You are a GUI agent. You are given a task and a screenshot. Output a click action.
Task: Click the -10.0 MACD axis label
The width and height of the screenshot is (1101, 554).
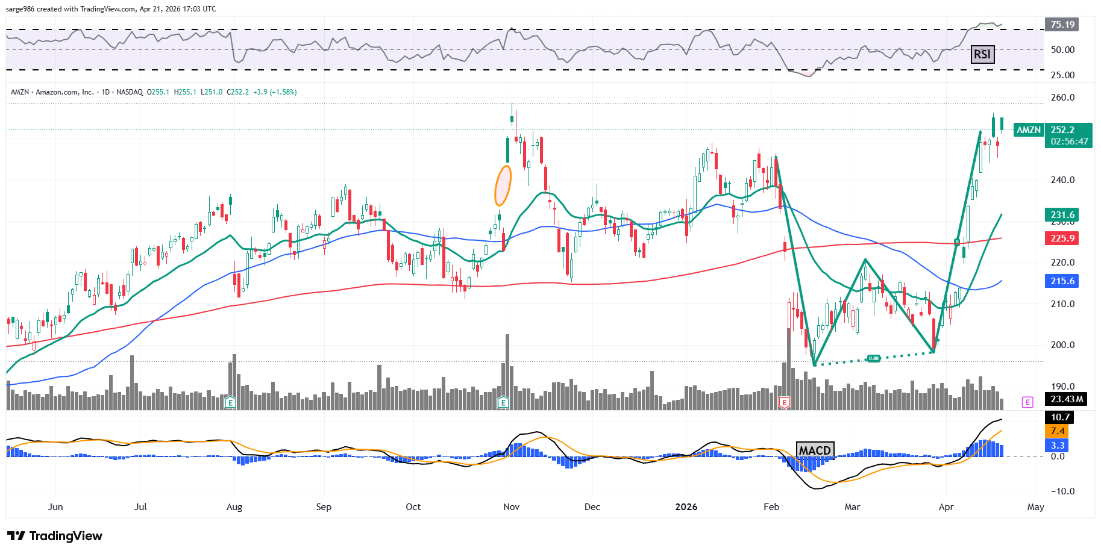1062,491
